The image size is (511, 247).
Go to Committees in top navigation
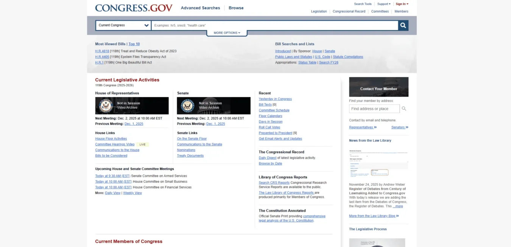(x=380, y=11)
